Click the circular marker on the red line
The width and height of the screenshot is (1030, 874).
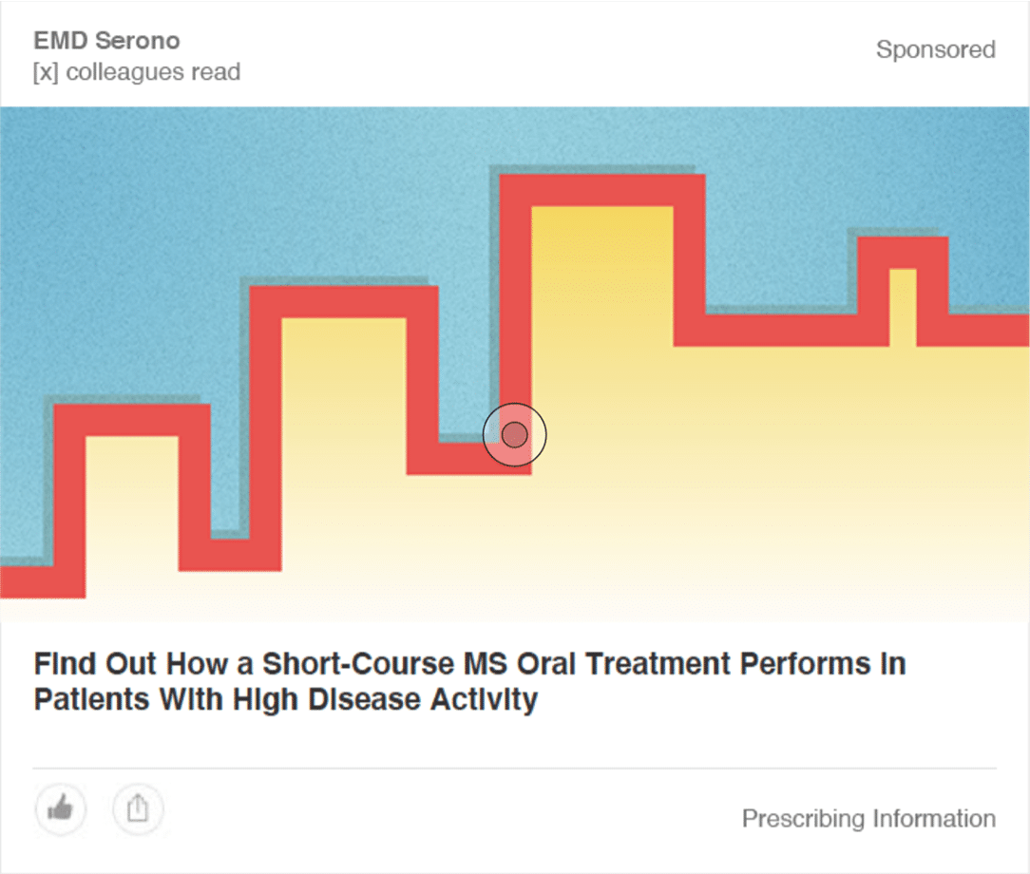(x=515, y=435)
